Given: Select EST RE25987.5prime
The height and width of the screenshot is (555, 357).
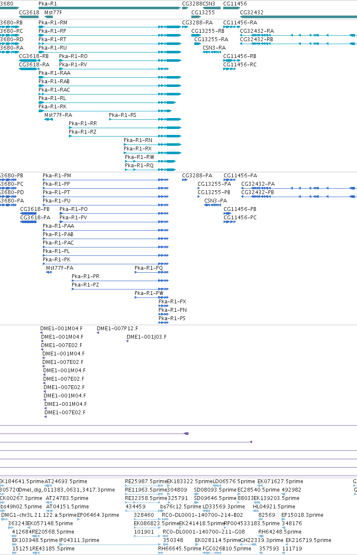Looking at the screenshot, I should [146, 481].
